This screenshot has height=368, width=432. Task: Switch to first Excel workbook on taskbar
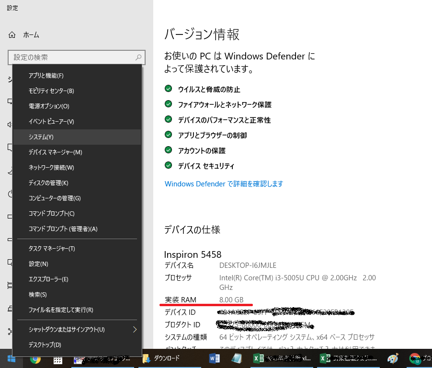(282, 358)
